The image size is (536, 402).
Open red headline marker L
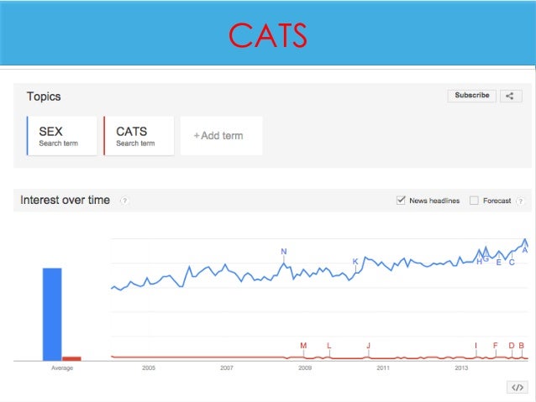coord(328,346)
